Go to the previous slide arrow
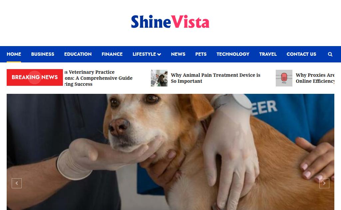Image resolution: width=341 pixels, height=210 pixels. (x=17, y=183)
